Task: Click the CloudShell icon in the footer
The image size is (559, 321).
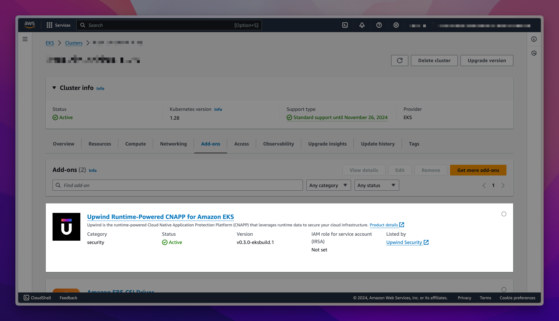Action: 26,298
